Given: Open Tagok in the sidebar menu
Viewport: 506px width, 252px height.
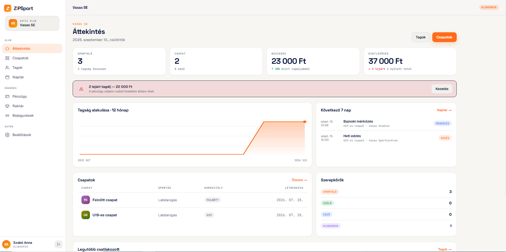Looking at the screenshot, I should pyautogui.click(x=32, y=67).
